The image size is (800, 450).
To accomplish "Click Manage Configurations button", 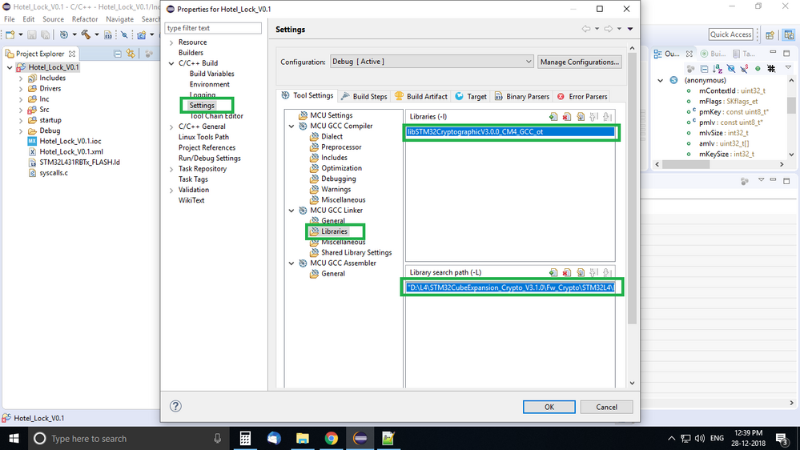I will click(x=580, y=62).
